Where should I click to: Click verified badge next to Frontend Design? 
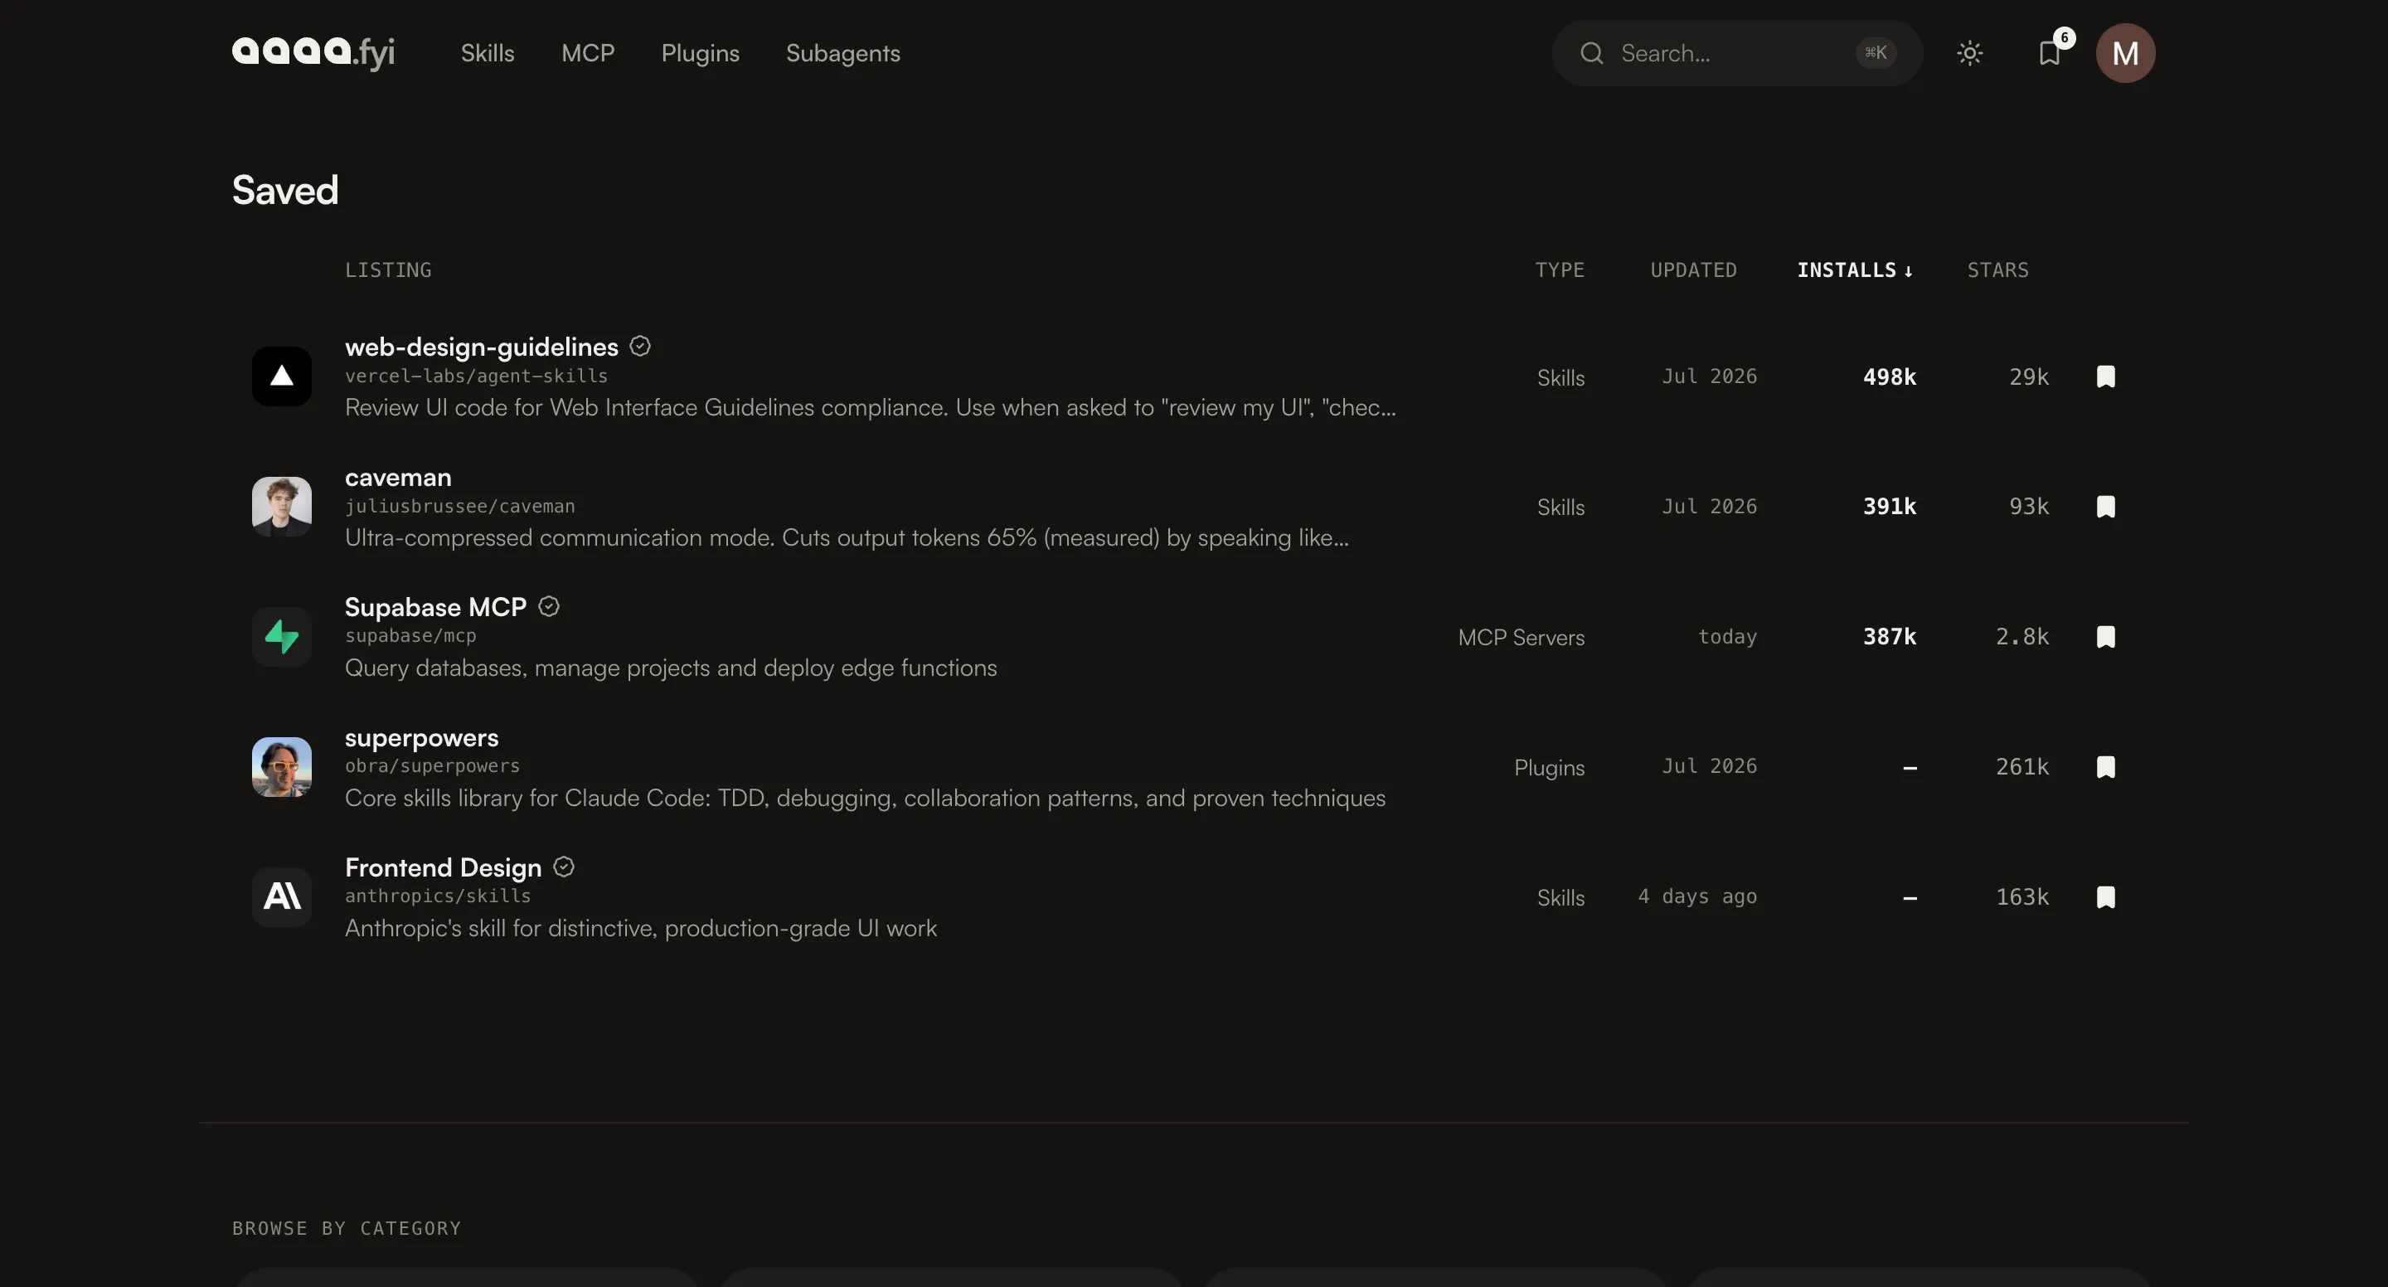click(x=564, y=867)
